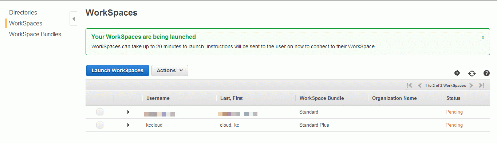497x143 pixels.
Task: Expand details for kccloud row
Action: point(128,125)
